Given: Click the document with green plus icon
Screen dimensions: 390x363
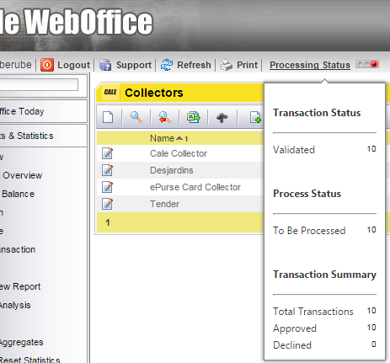Looking at the screenshot, I should point(255,117).
